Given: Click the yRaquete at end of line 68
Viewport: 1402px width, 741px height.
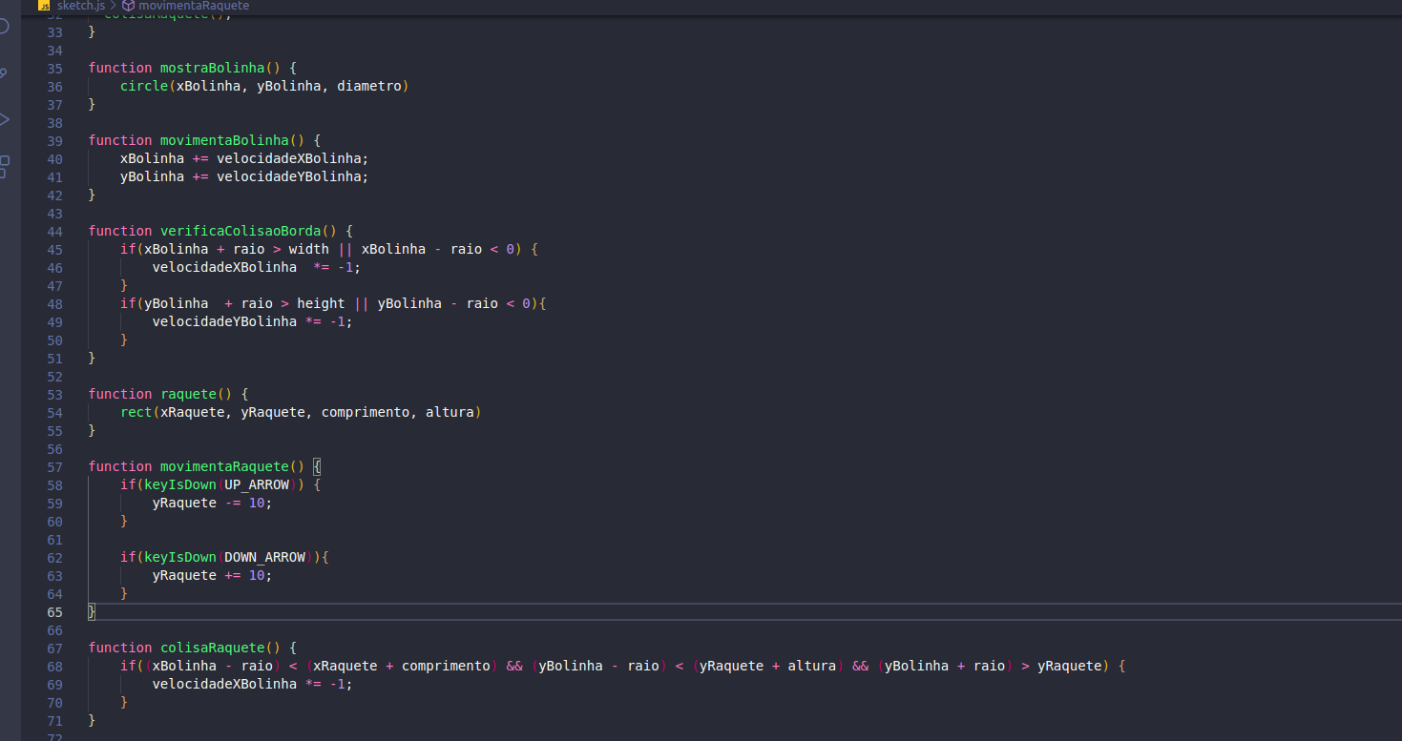Looking at the screenshot, I should (1070, 666).
